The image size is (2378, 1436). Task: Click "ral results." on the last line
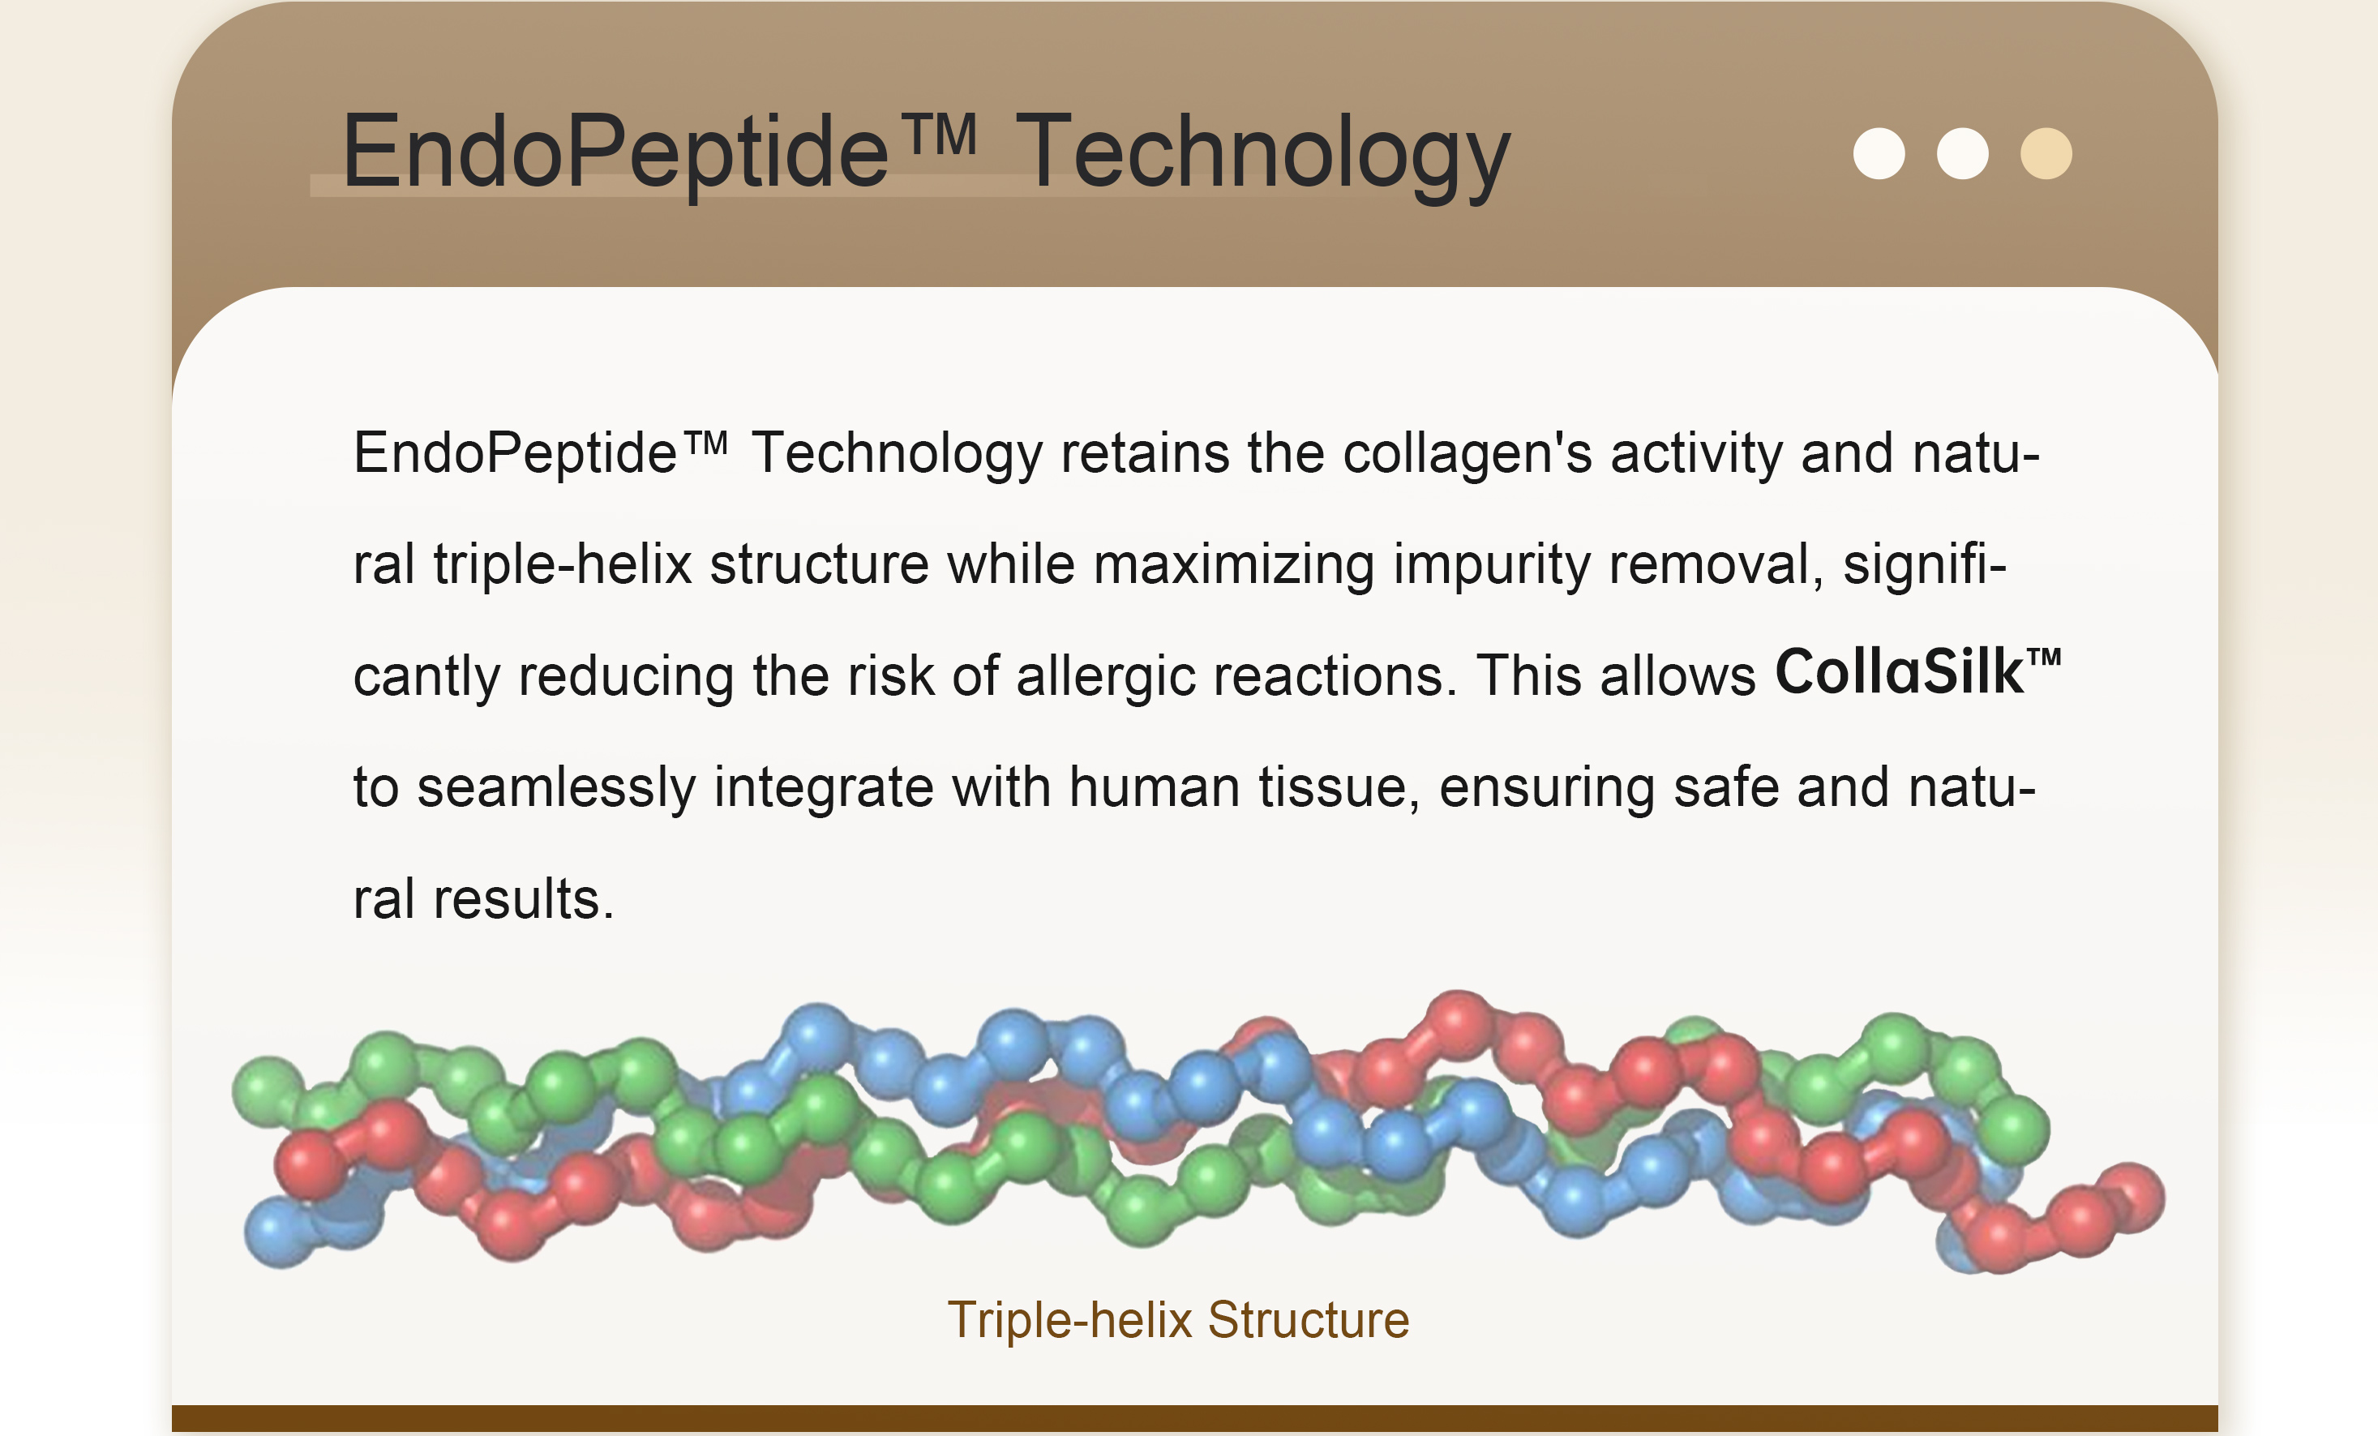(483, 898)
